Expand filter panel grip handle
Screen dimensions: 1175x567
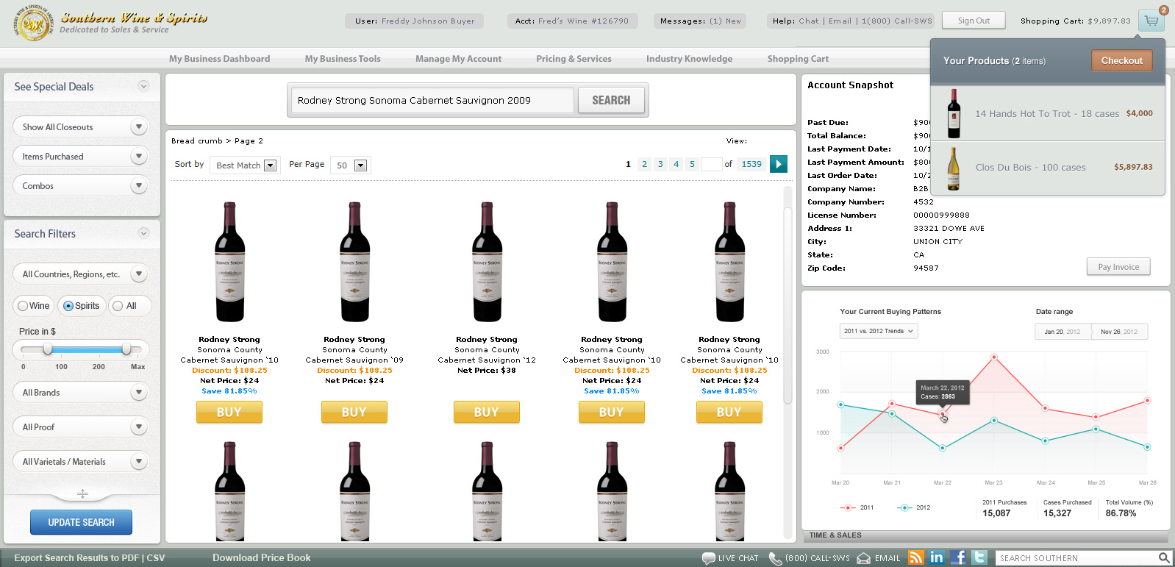(82, 493)
